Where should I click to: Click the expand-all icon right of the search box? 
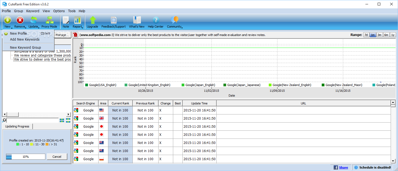(68, 120)
